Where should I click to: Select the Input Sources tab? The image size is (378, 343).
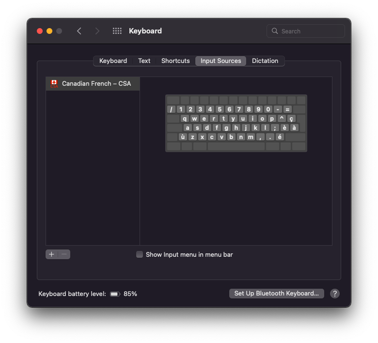(220, 61)
